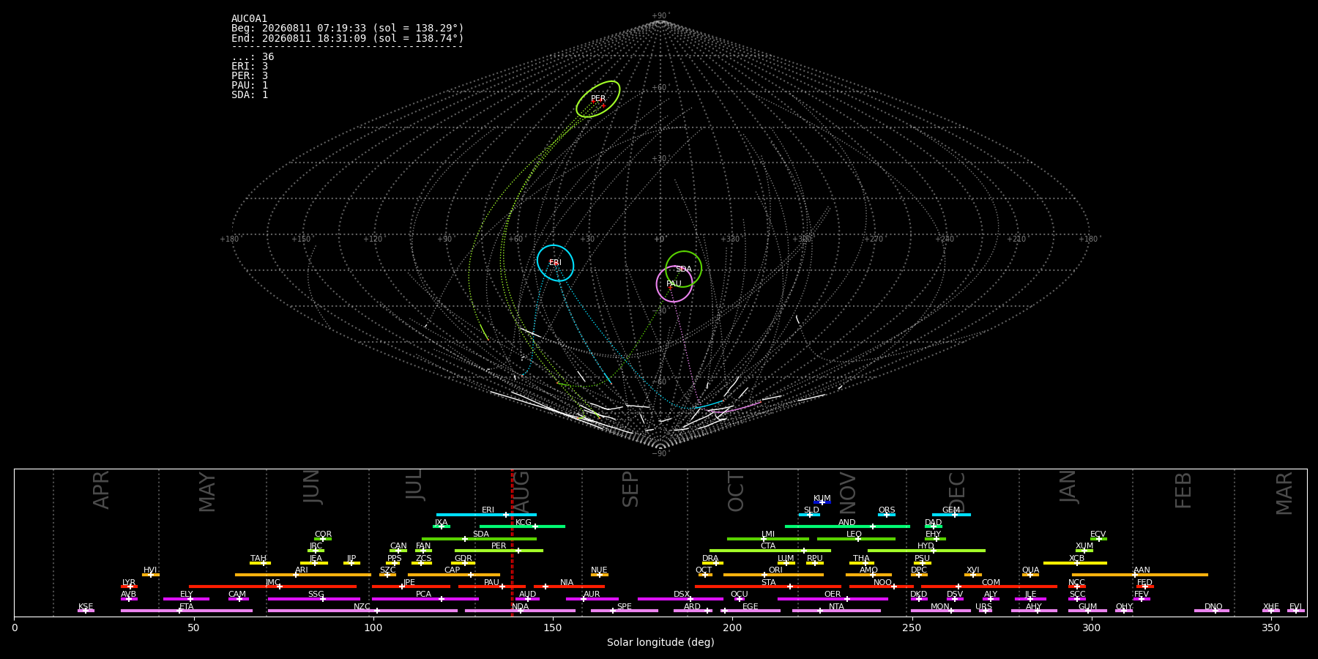Click the pink NTA shower bar
The image size is (1318, 659).
836,611
